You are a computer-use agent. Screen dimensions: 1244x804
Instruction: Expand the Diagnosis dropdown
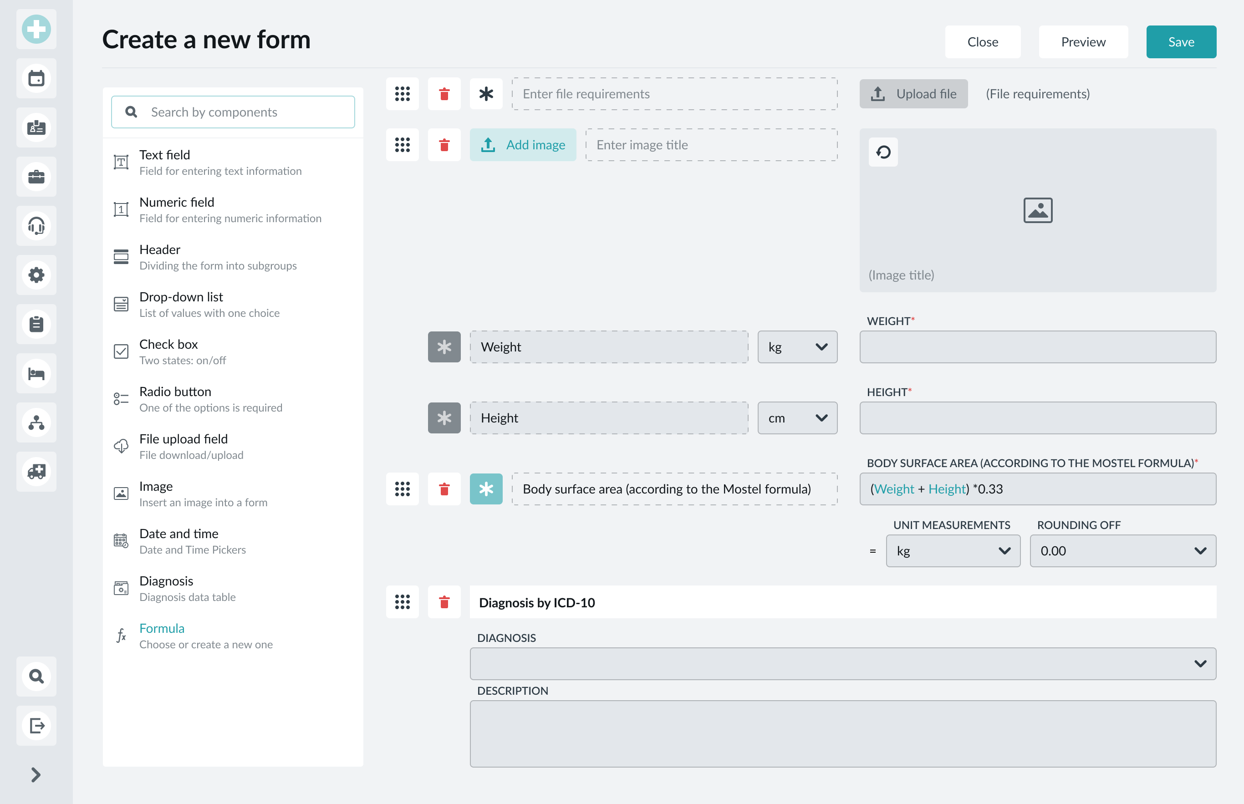(842, 664)
